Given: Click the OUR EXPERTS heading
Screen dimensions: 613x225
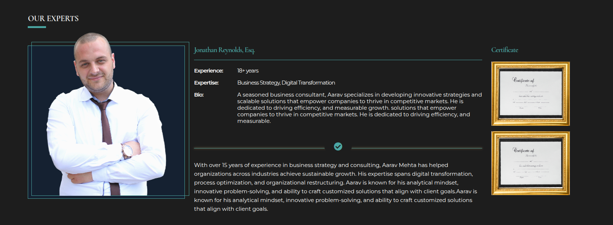Looking at the screenshot, I should (x=53, y=19).
